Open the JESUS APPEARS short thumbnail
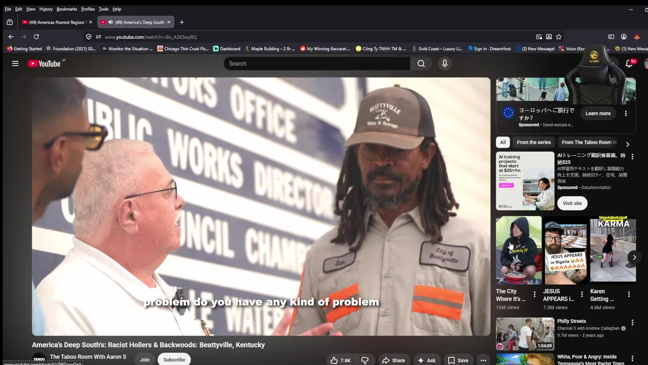 click(x=566, y=250)
